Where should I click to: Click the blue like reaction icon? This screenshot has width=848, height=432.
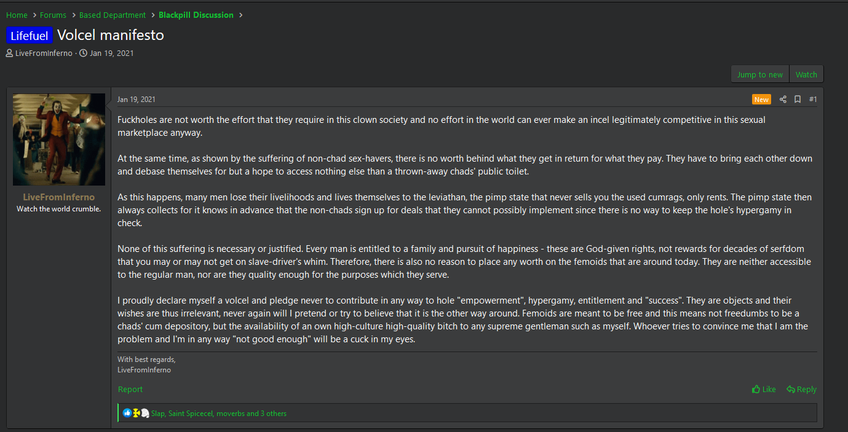[x=127, y=413]
